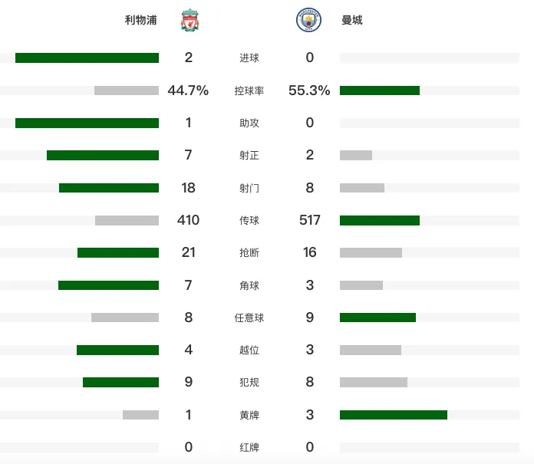Click Man City's green 任意球 bar
The width and height of the screenshot is (534, 464).
tap(377, 318)
